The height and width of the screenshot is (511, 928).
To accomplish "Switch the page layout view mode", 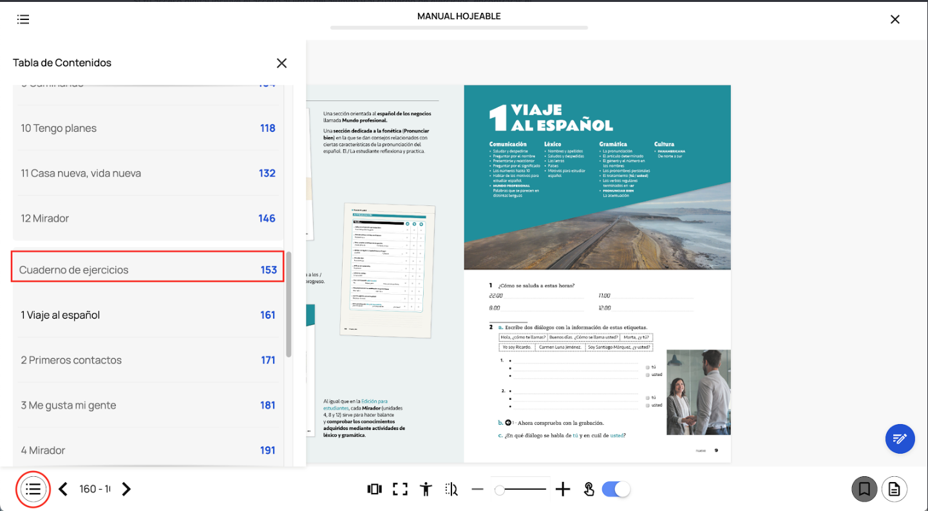I will (374, 489).
